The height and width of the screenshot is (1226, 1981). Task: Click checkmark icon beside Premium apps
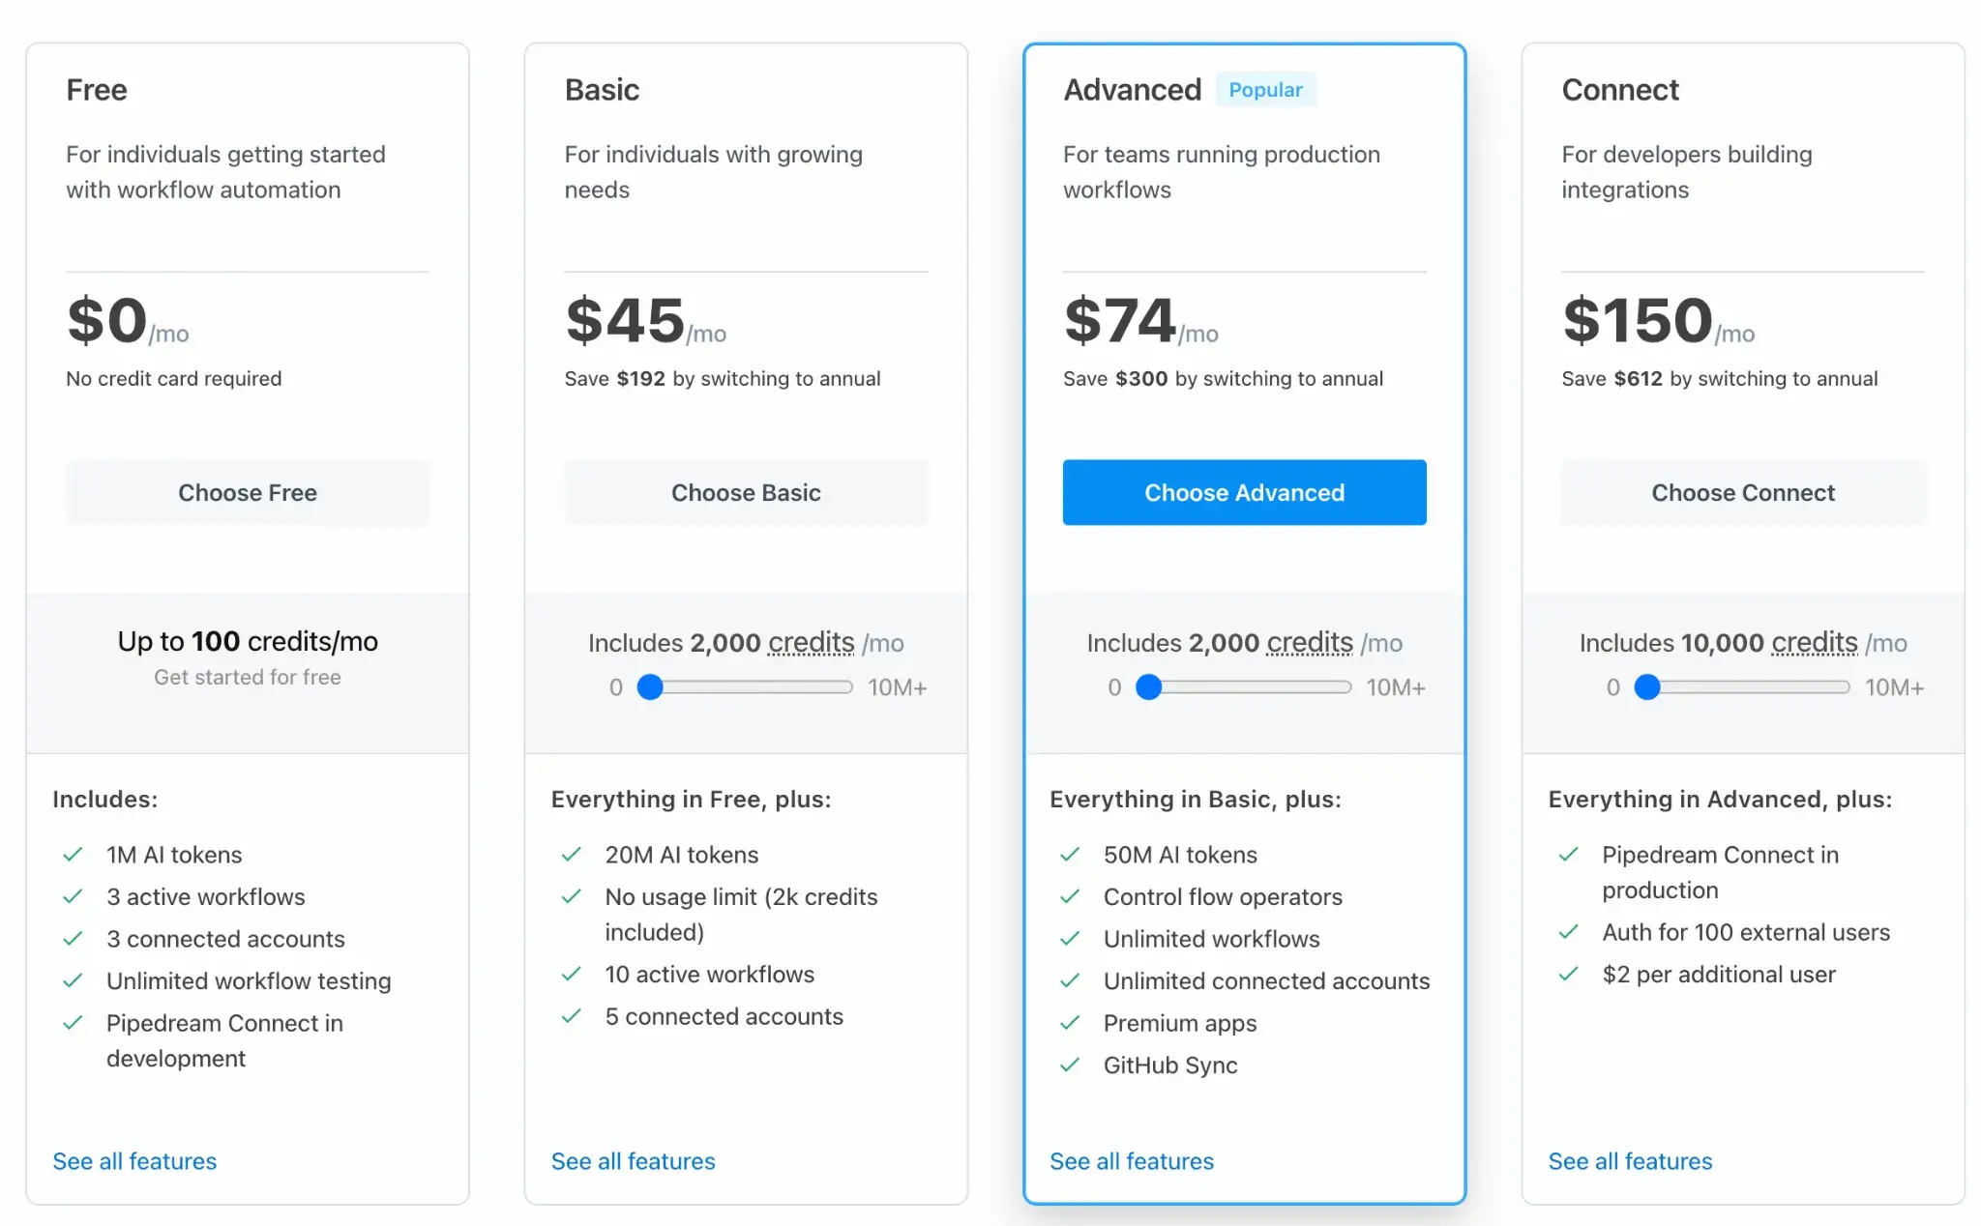click(1070, 1023)
